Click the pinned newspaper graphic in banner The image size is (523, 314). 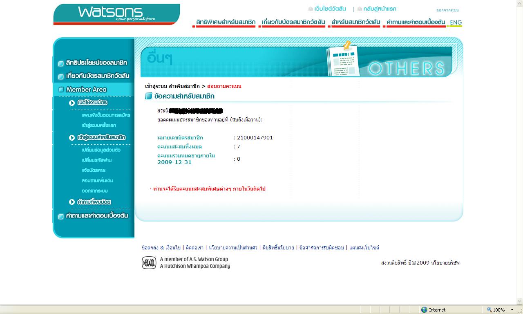point(344,59)
